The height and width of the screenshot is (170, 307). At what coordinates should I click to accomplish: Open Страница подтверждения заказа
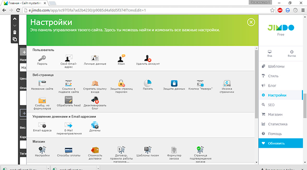[x=200, y=155]
